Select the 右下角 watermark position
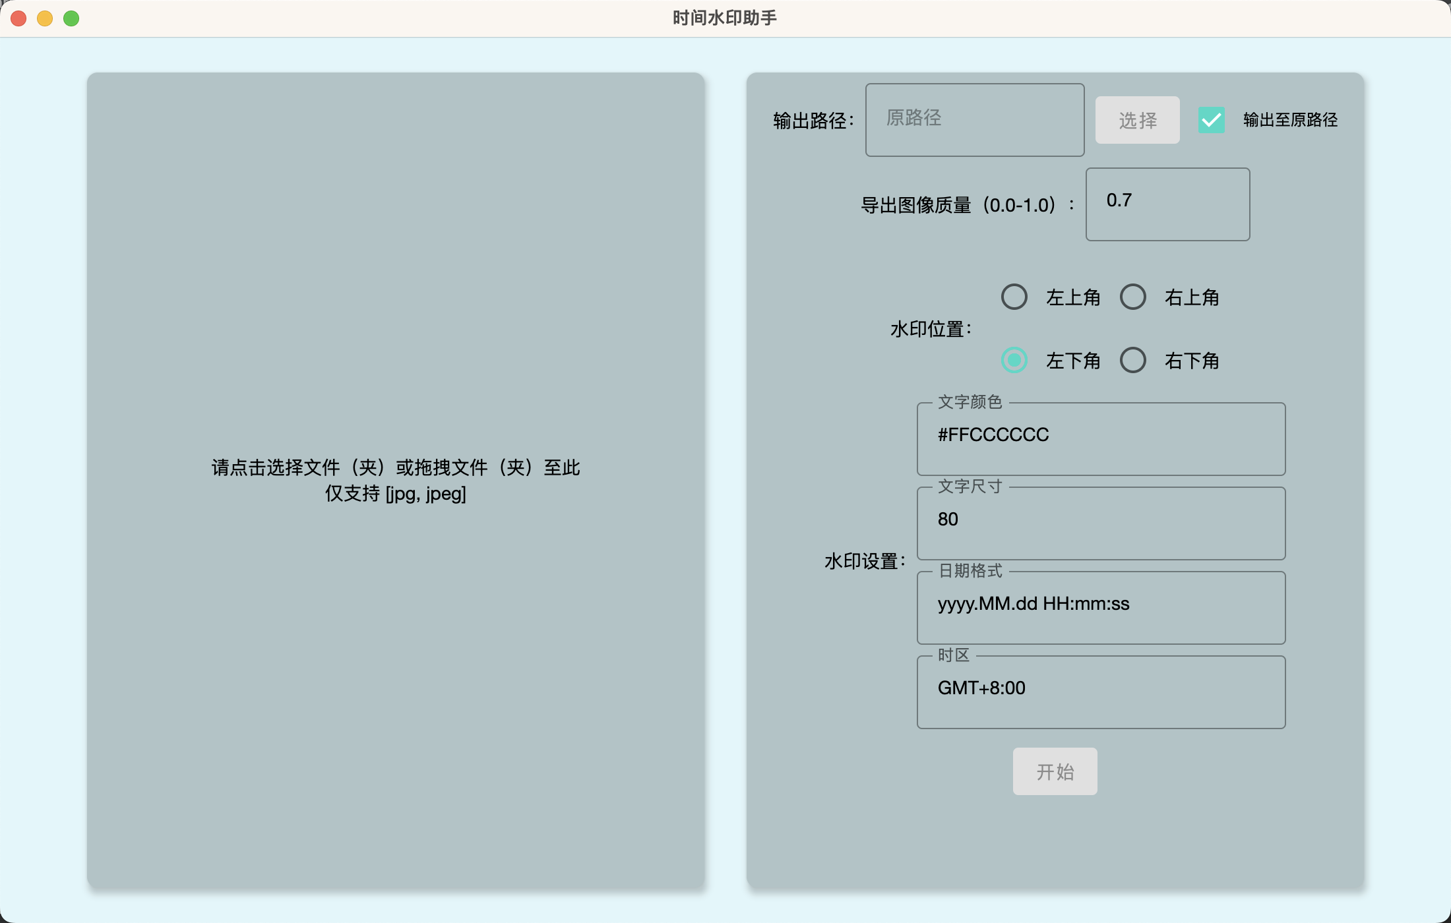 (x=1133, y=360)
